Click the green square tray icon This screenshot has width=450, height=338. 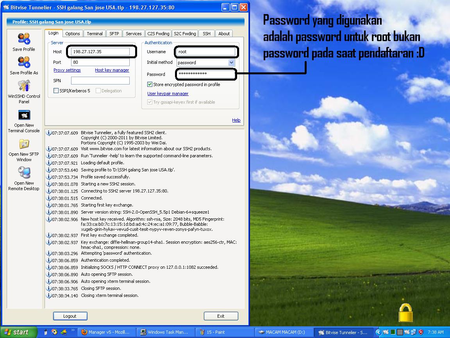[393, 332]
